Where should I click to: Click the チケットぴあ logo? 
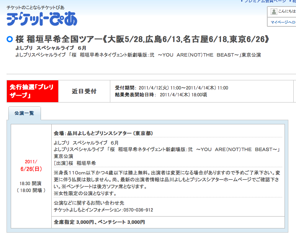pyautogui.click(x=42, y=19)
